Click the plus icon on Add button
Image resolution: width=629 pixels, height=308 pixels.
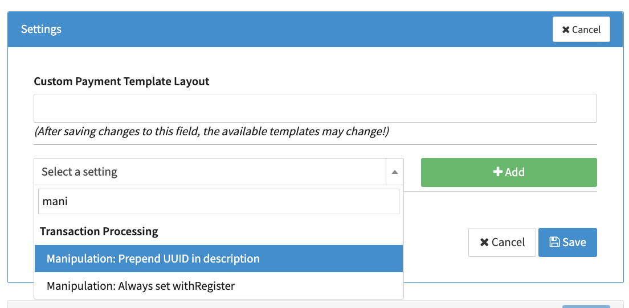pyautogui.click(x=497, y=172)
